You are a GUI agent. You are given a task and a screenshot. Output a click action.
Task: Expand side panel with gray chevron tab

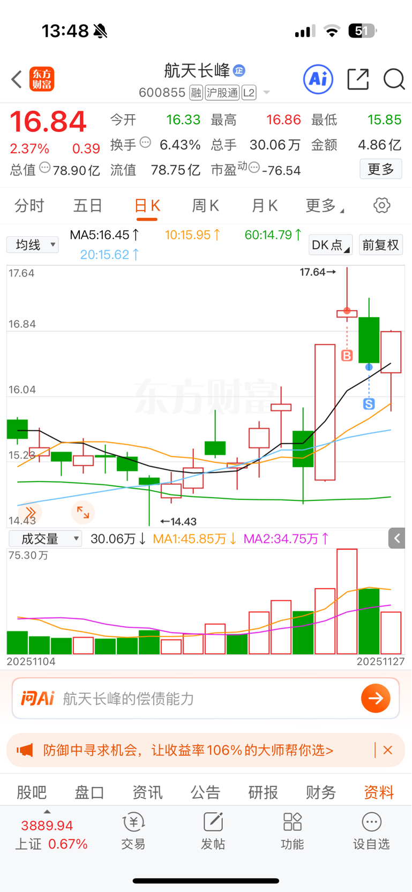(397, 538)
